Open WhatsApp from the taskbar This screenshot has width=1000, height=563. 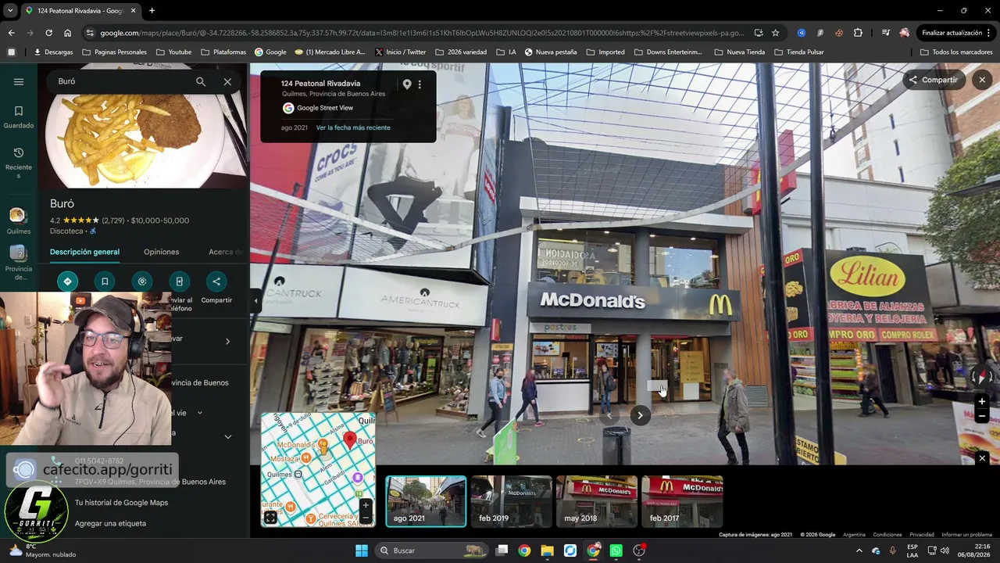pyautogui.click(x=616, y=550)
